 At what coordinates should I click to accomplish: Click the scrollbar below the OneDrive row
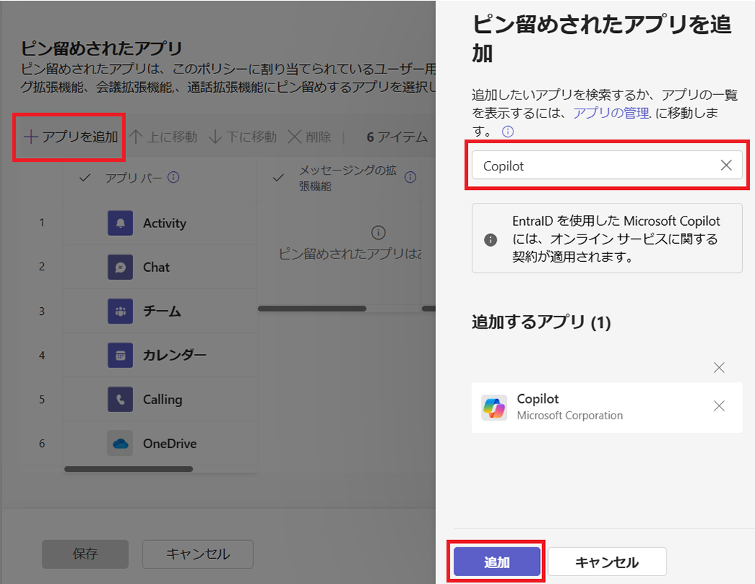pyautogui.click(x=129, y=469)
